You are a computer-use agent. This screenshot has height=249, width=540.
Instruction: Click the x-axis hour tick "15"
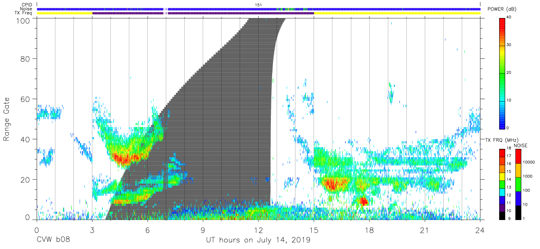coord(314,230)
